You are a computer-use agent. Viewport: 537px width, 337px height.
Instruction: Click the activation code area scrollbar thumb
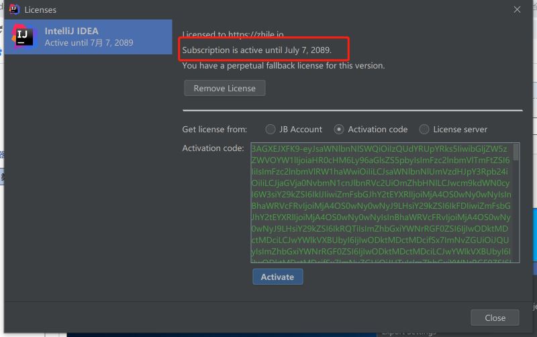pyautogui.click(x=516, y=152)
